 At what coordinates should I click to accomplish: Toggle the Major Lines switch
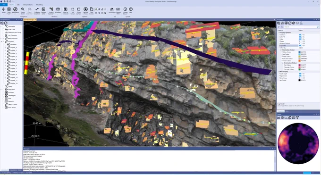[300, 76]
